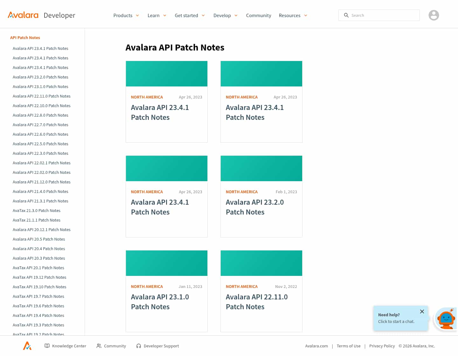Expand the Learn dropdown menu
The height and width of the screenshot is (356, 458).
(x=157, y=15)
